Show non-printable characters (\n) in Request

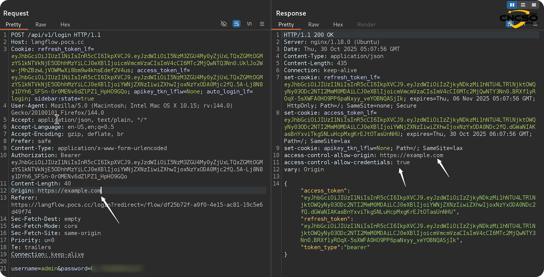coord(249,24)
